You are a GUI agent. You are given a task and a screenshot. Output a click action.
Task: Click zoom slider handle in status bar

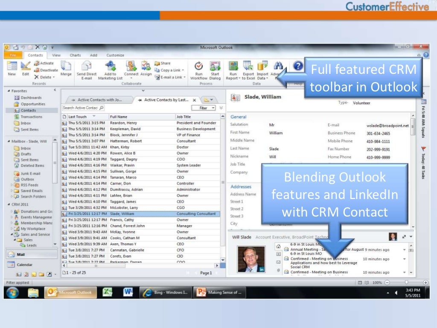(407, 282)
